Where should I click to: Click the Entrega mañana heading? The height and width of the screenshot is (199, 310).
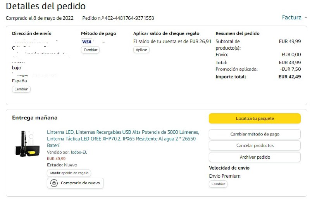click(x=34, y=118)
